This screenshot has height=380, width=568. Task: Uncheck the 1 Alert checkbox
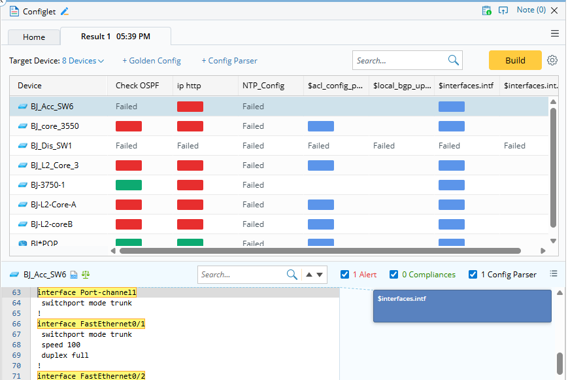tap(345, 275)
